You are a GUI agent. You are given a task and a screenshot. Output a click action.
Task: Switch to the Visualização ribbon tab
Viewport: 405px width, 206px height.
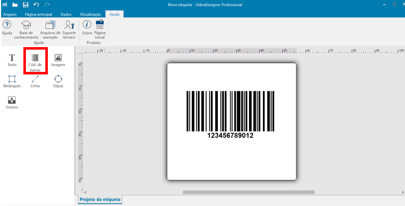coord(90,14)
